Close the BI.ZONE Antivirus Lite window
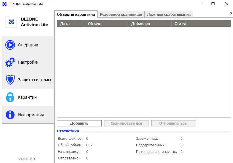 click(227, 4)
